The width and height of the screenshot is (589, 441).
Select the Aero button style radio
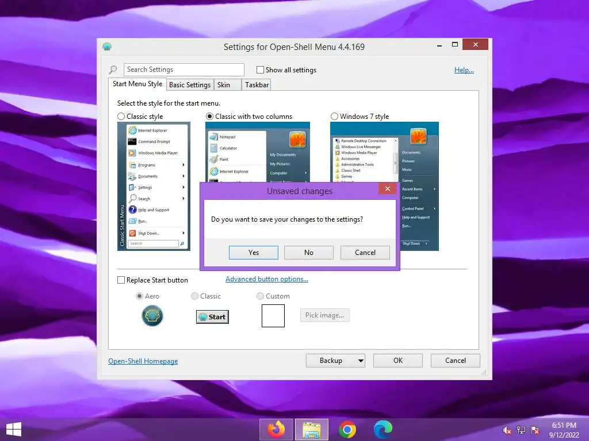[139, 296]
